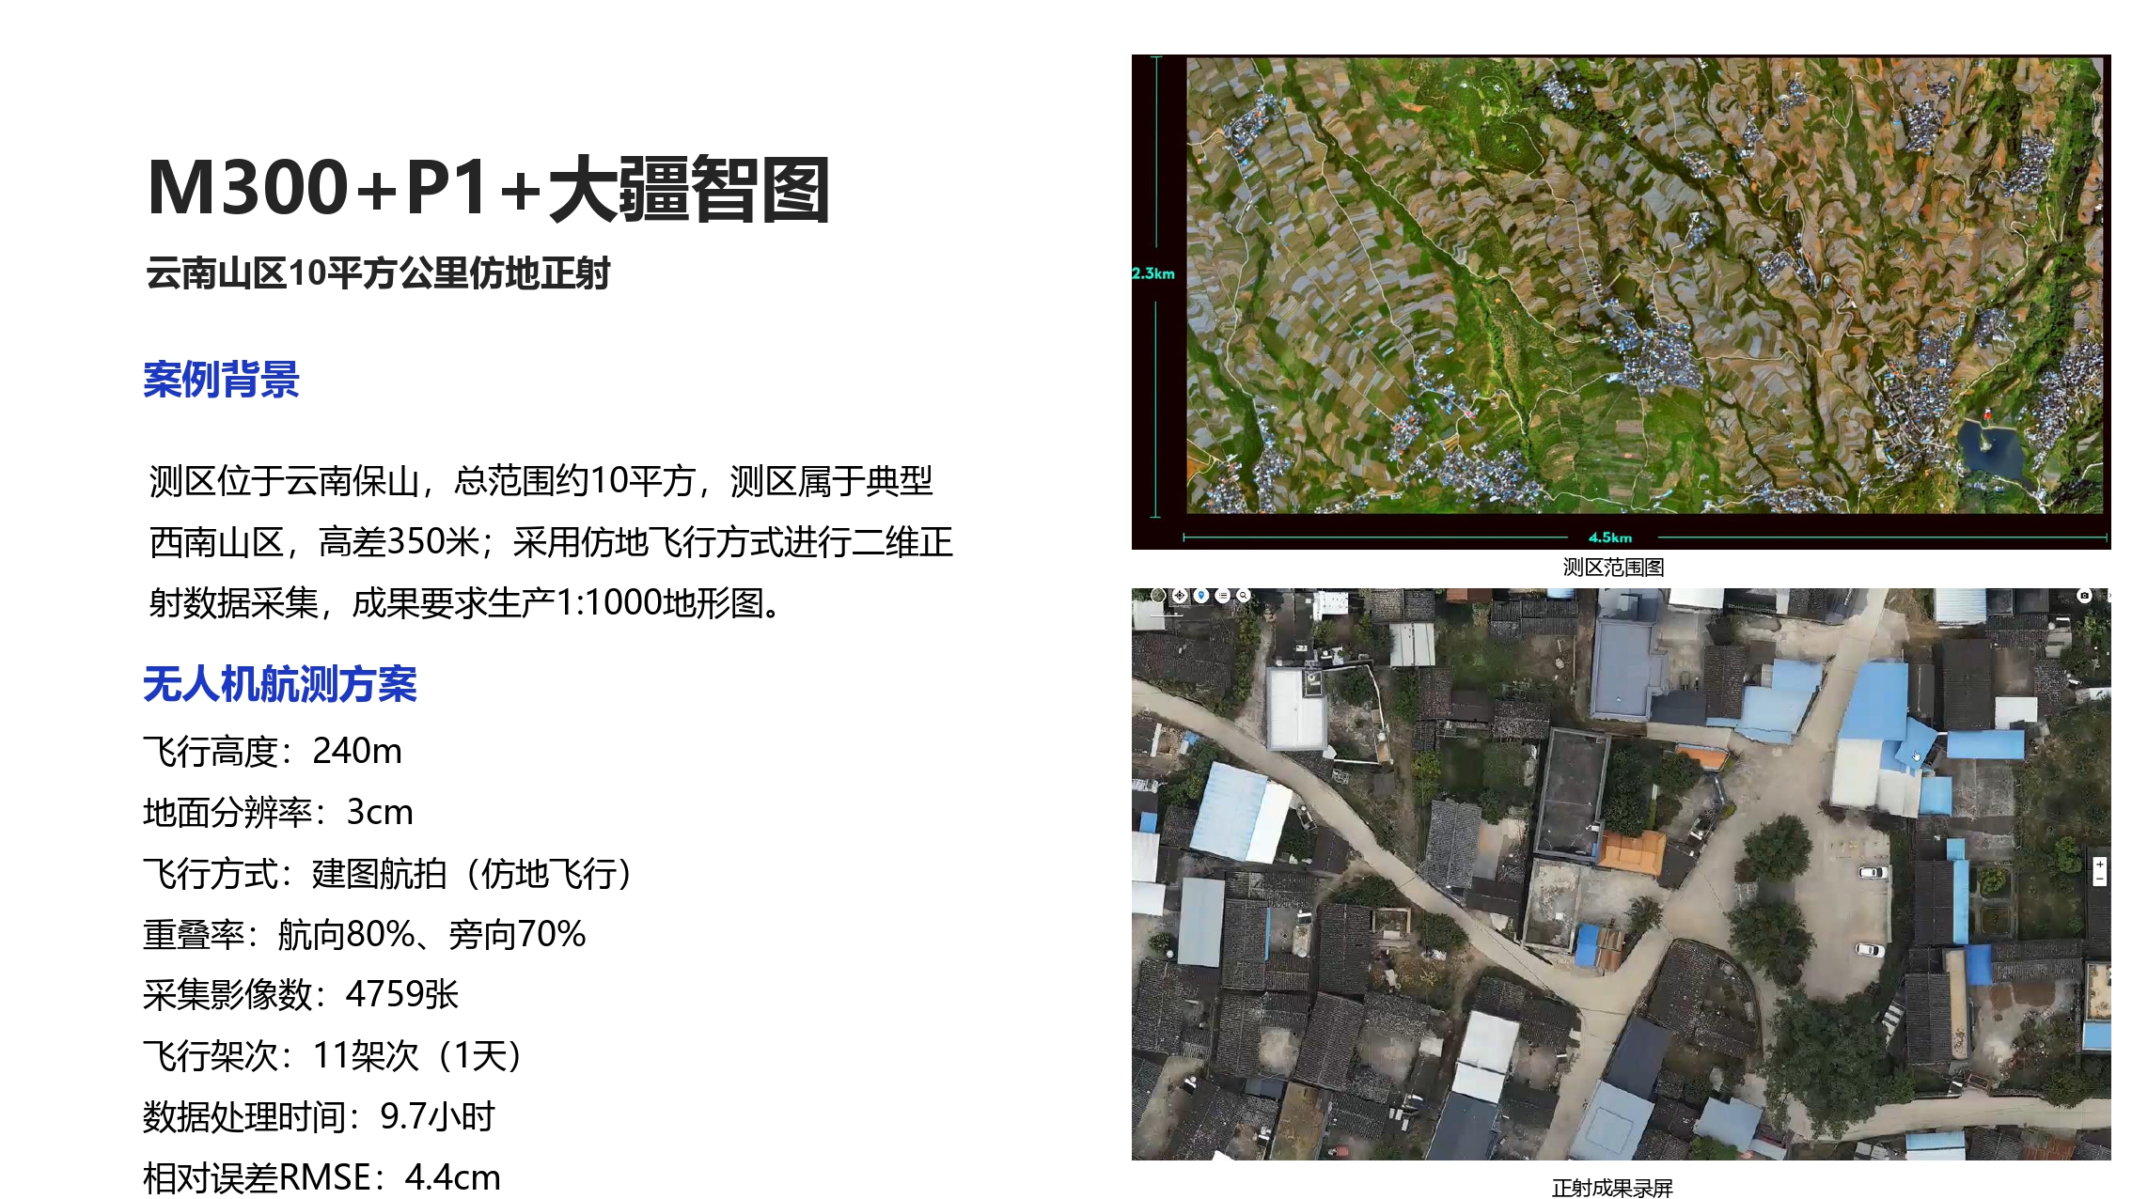
Task: Click the line 飞行高度：240m
Action: [x=273, y=752]
